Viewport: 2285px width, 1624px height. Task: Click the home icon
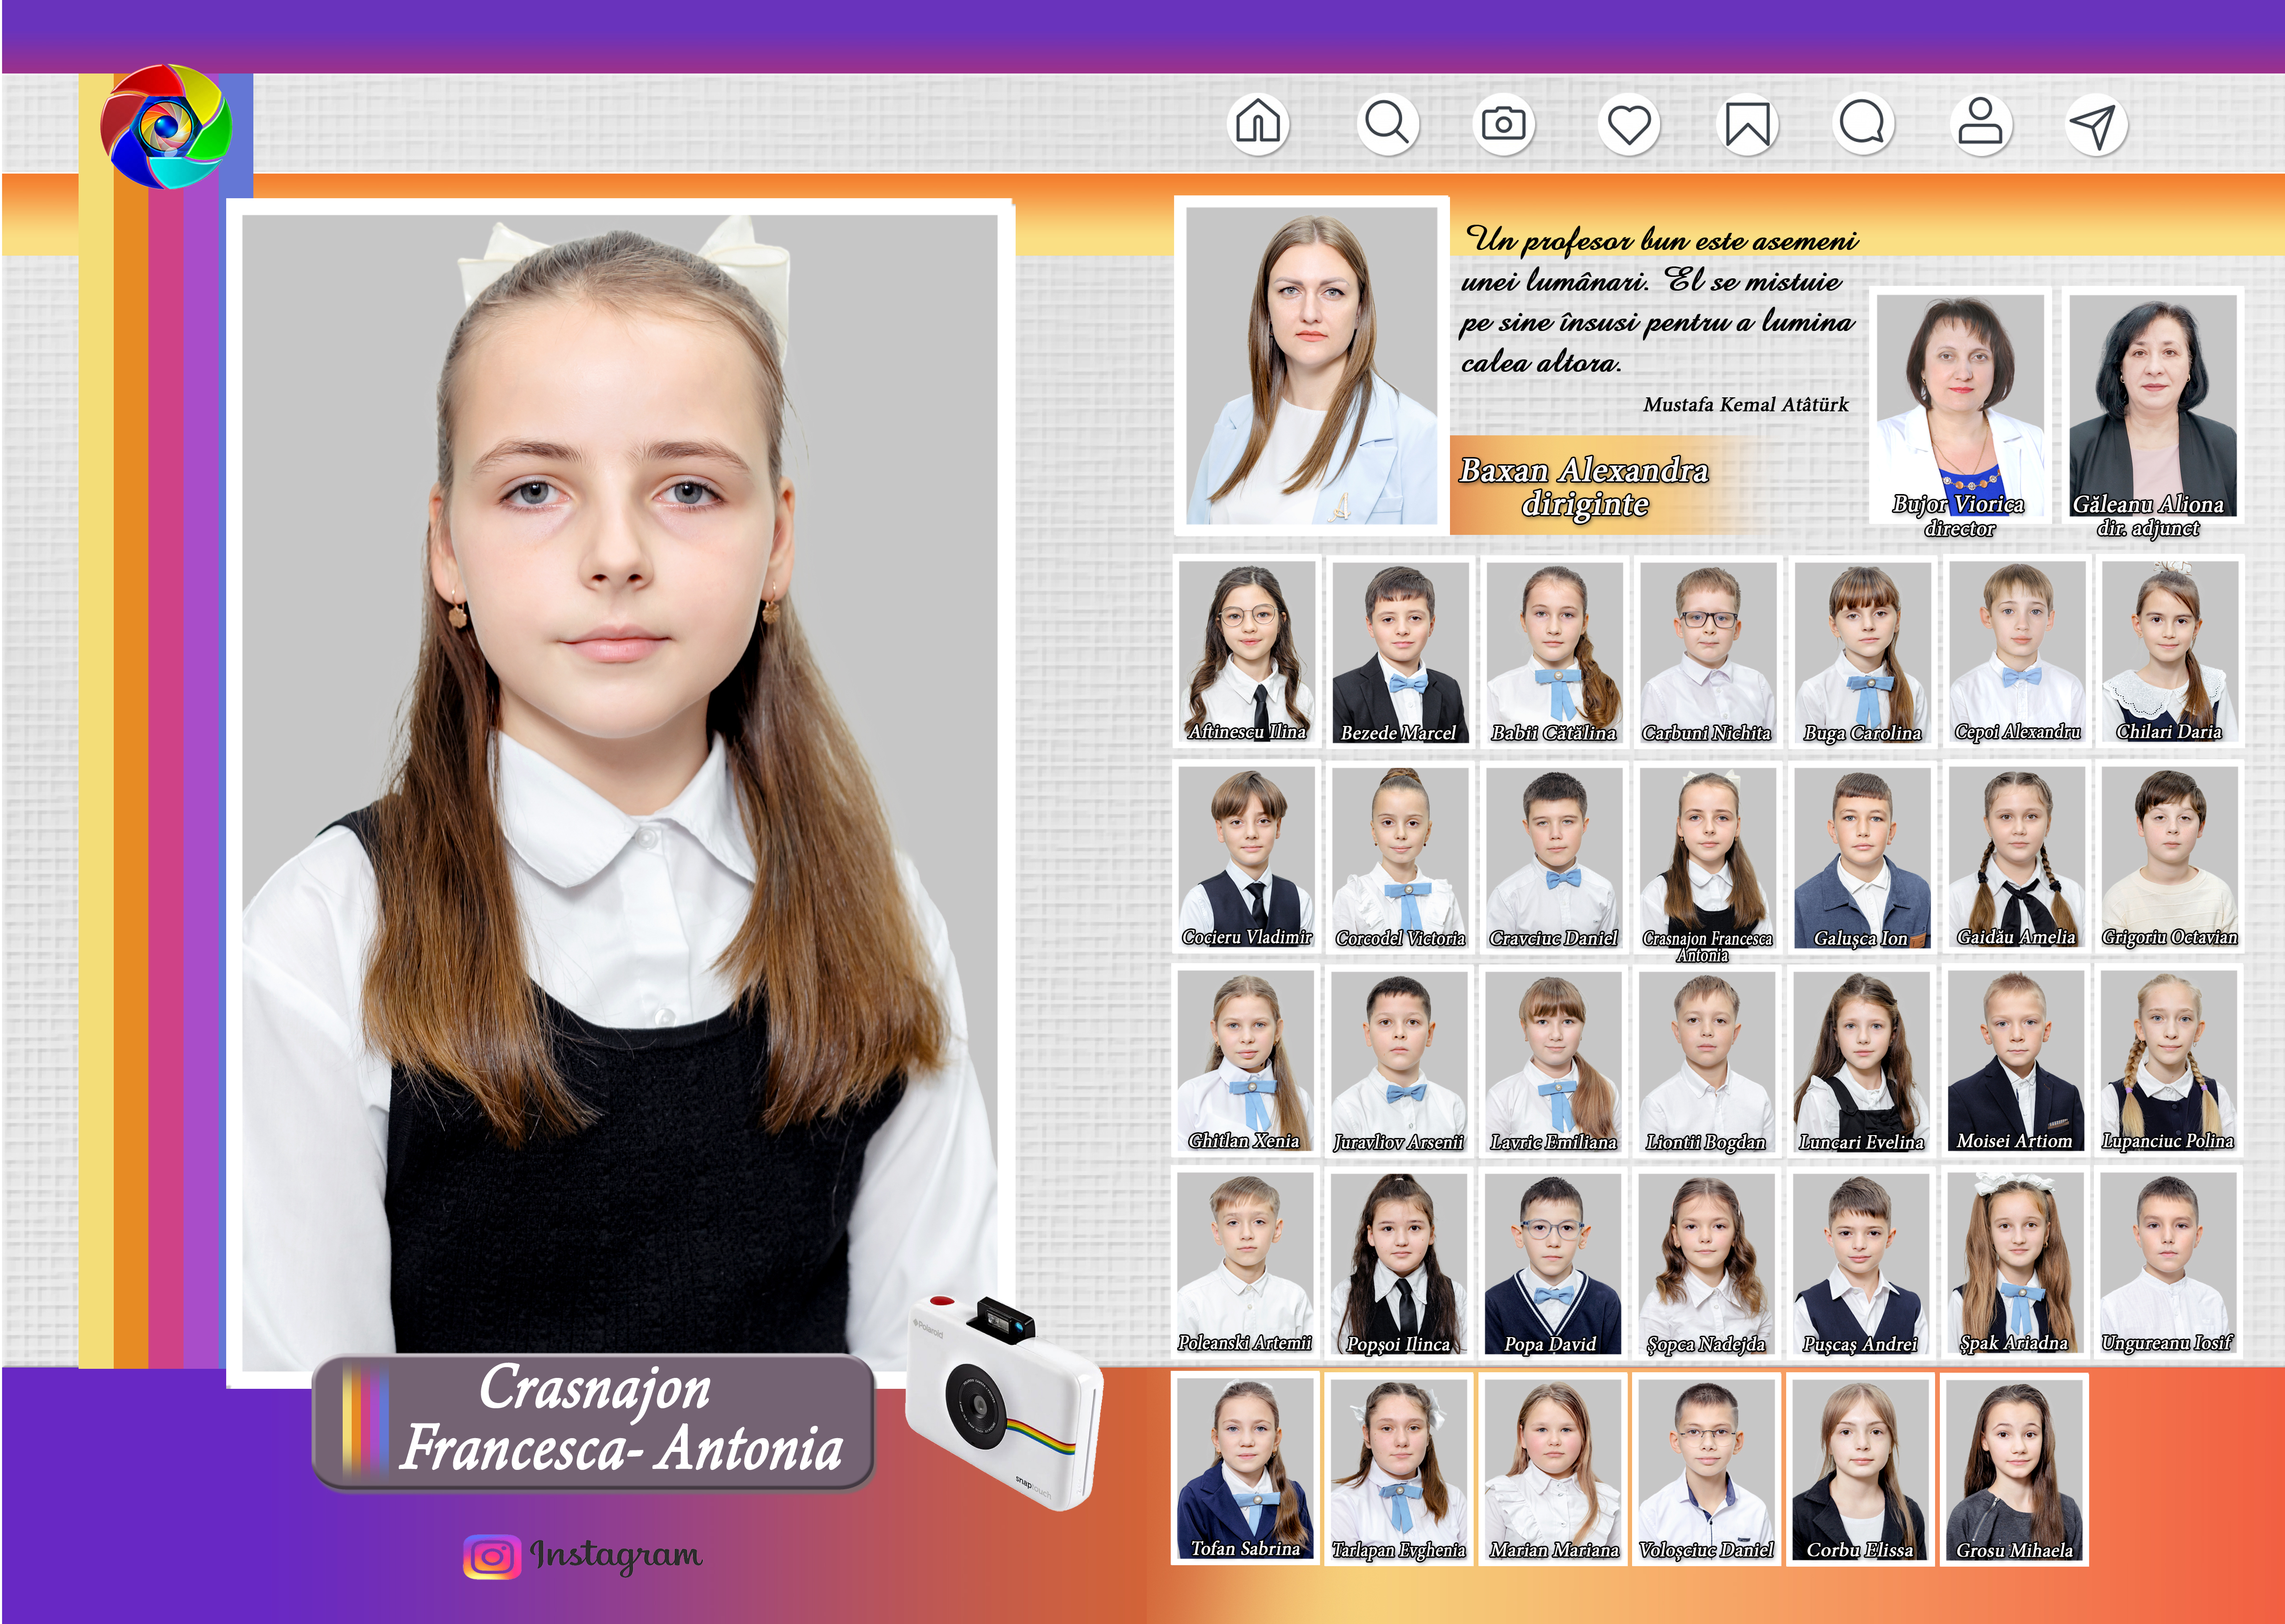pos(1258,124)
